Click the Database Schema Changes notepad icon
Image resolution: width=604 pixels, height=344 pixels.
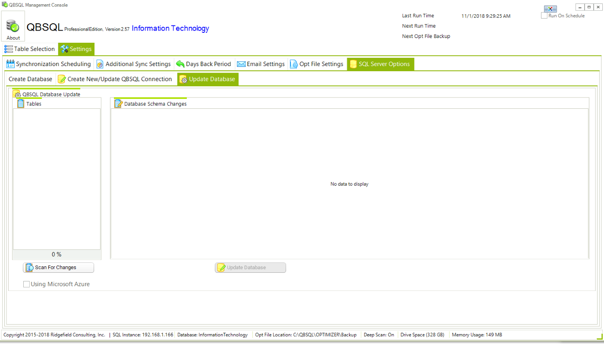(x=118, y=104)
